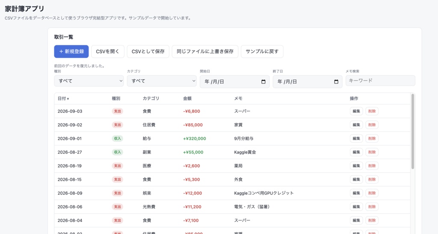This screenshot has width=438, height=234.
Task: Click the 支出 badge in 2026-09-03 row
Action: click(117, 111)
